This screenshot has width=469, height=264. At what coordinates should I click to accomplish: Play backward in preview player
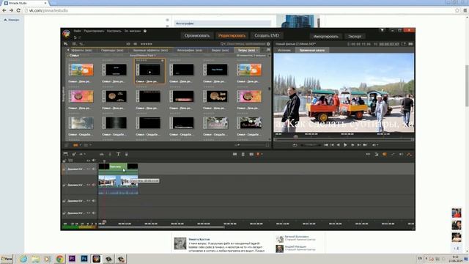pyautogui.click(x=339, y=145)
